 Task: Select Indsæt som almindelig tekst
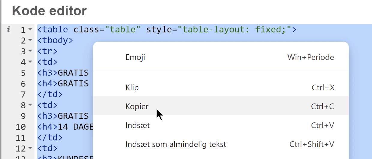221,144
